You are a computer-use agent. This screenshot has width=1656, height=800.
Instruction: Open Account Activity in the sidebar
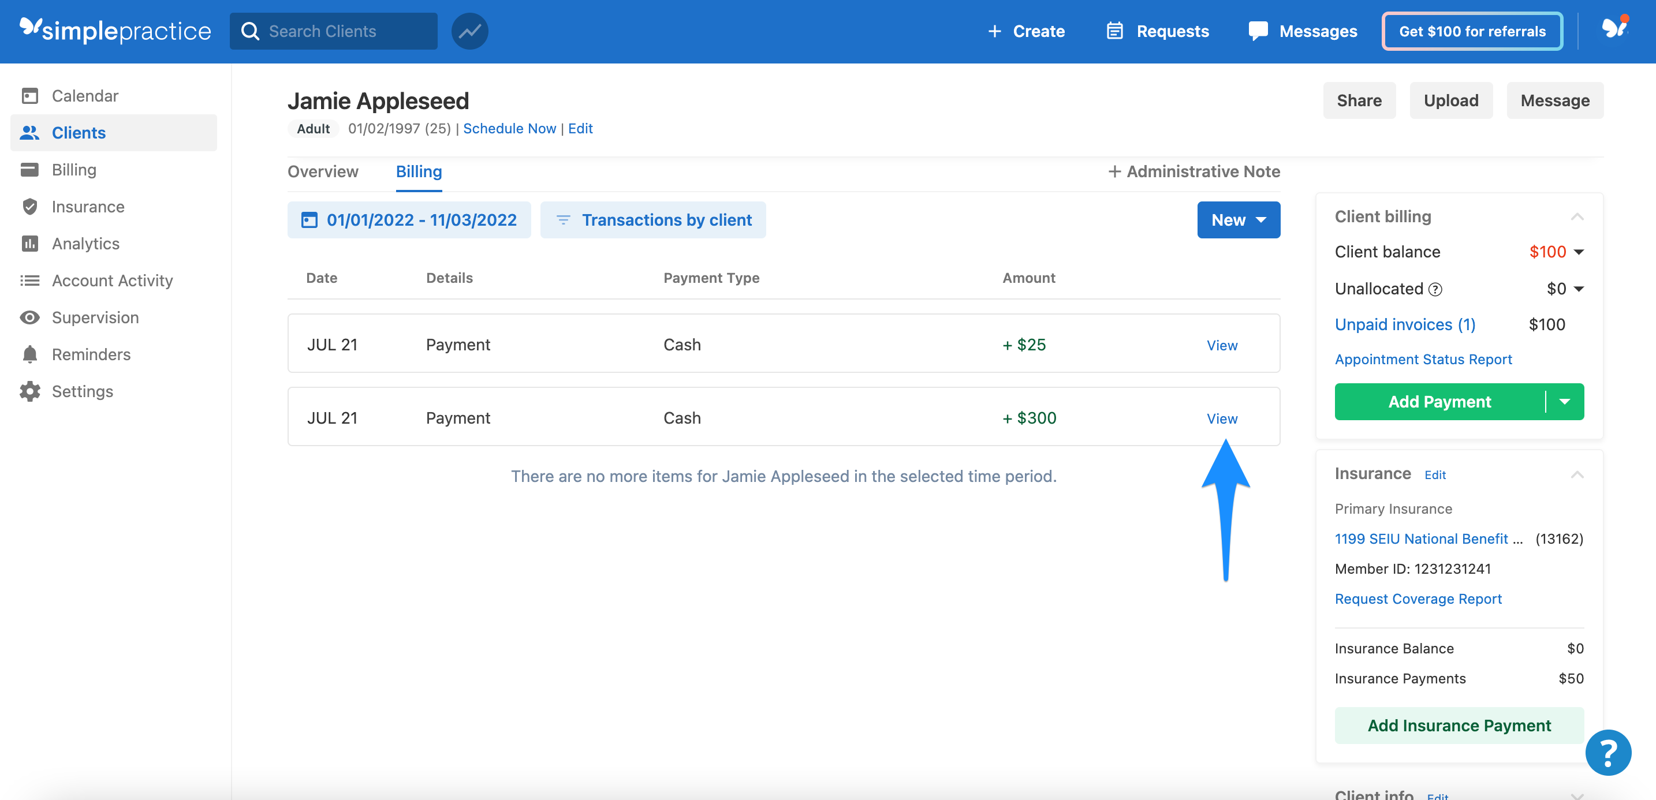[112, 280]
